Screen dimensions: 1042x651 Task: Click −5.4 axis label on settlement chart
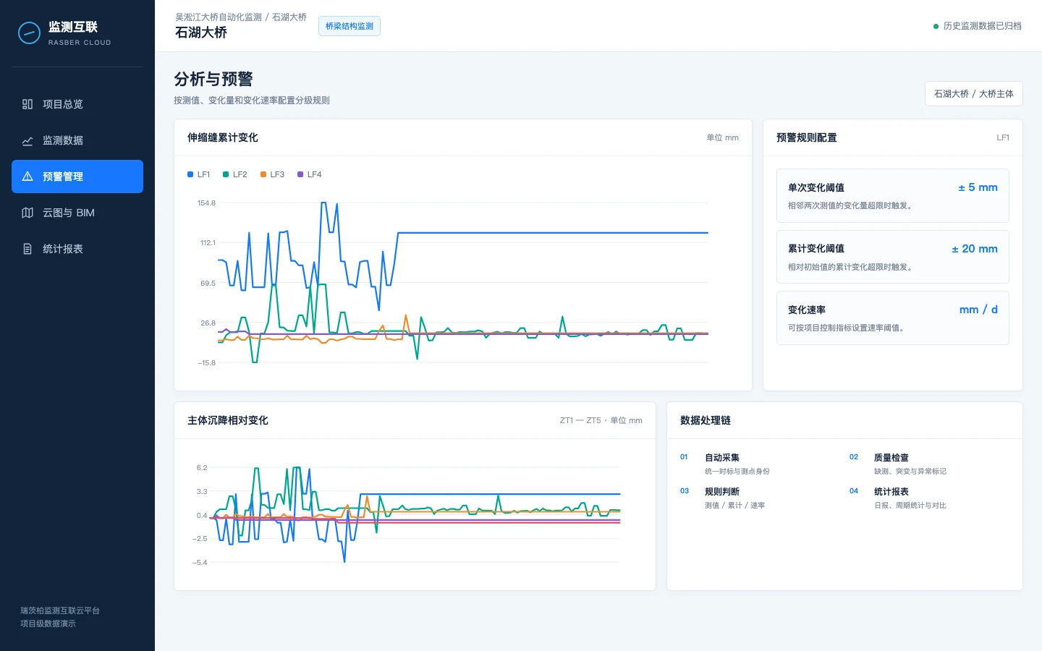200,563
